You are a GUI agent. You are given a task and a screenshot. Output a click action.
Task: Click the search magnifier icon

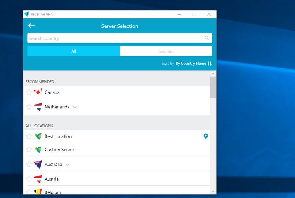click(207, 38)
